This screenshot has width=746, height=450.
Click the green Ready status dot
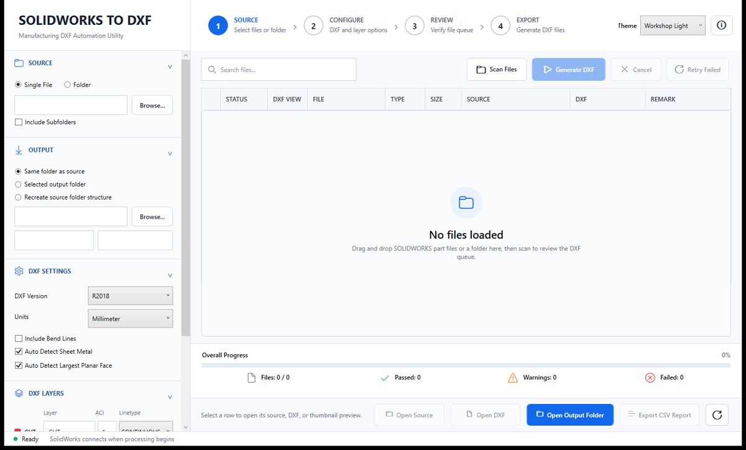click(15, 439)
